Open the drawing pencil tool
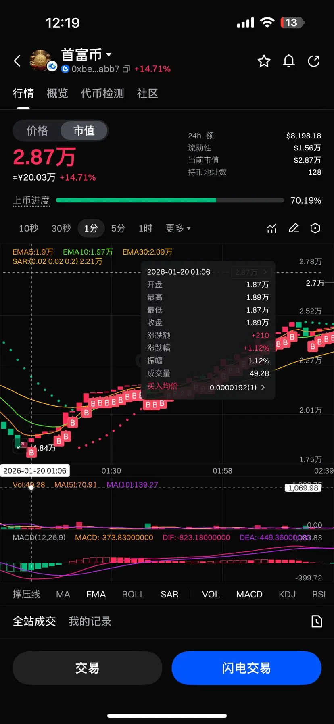Image resolution: width=334 pixels, height=724 pixels. (294, 228)
